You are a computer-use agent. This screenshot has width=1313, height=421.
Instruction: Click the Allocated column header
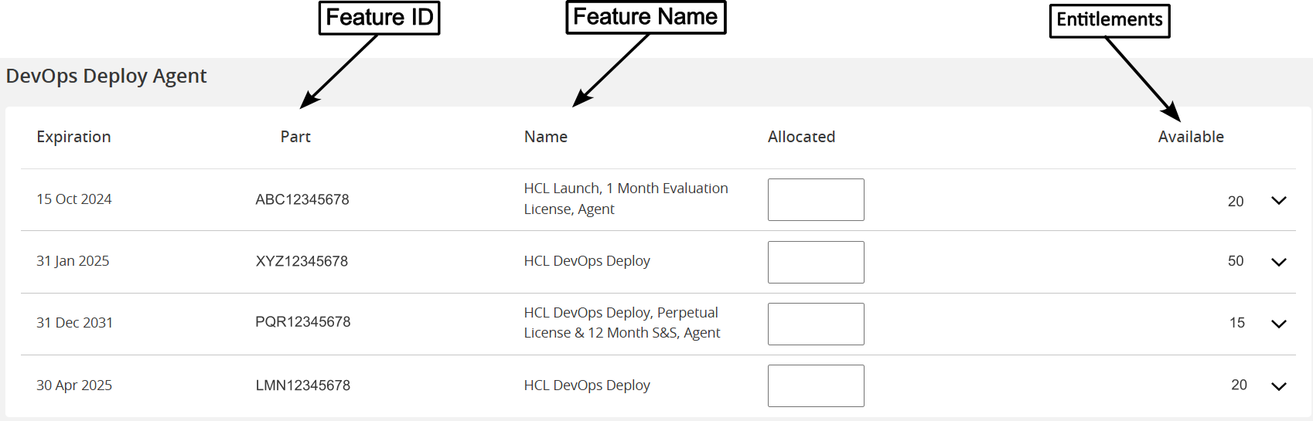pos(801,137)
